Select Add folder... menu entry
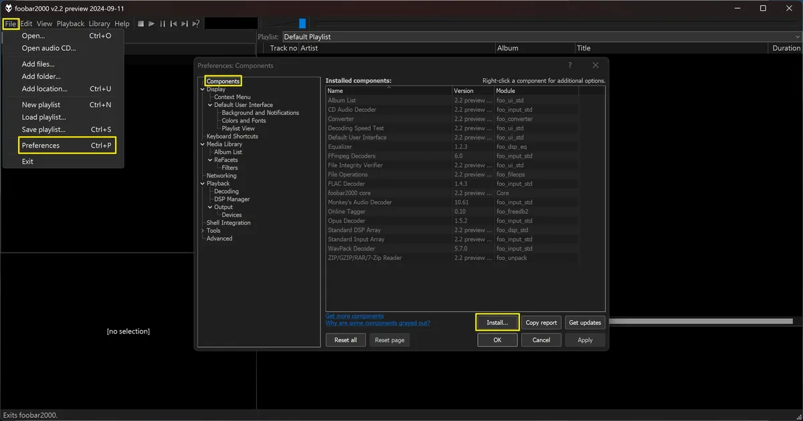The height and width of the screenshot is (421, 803). 64,76
